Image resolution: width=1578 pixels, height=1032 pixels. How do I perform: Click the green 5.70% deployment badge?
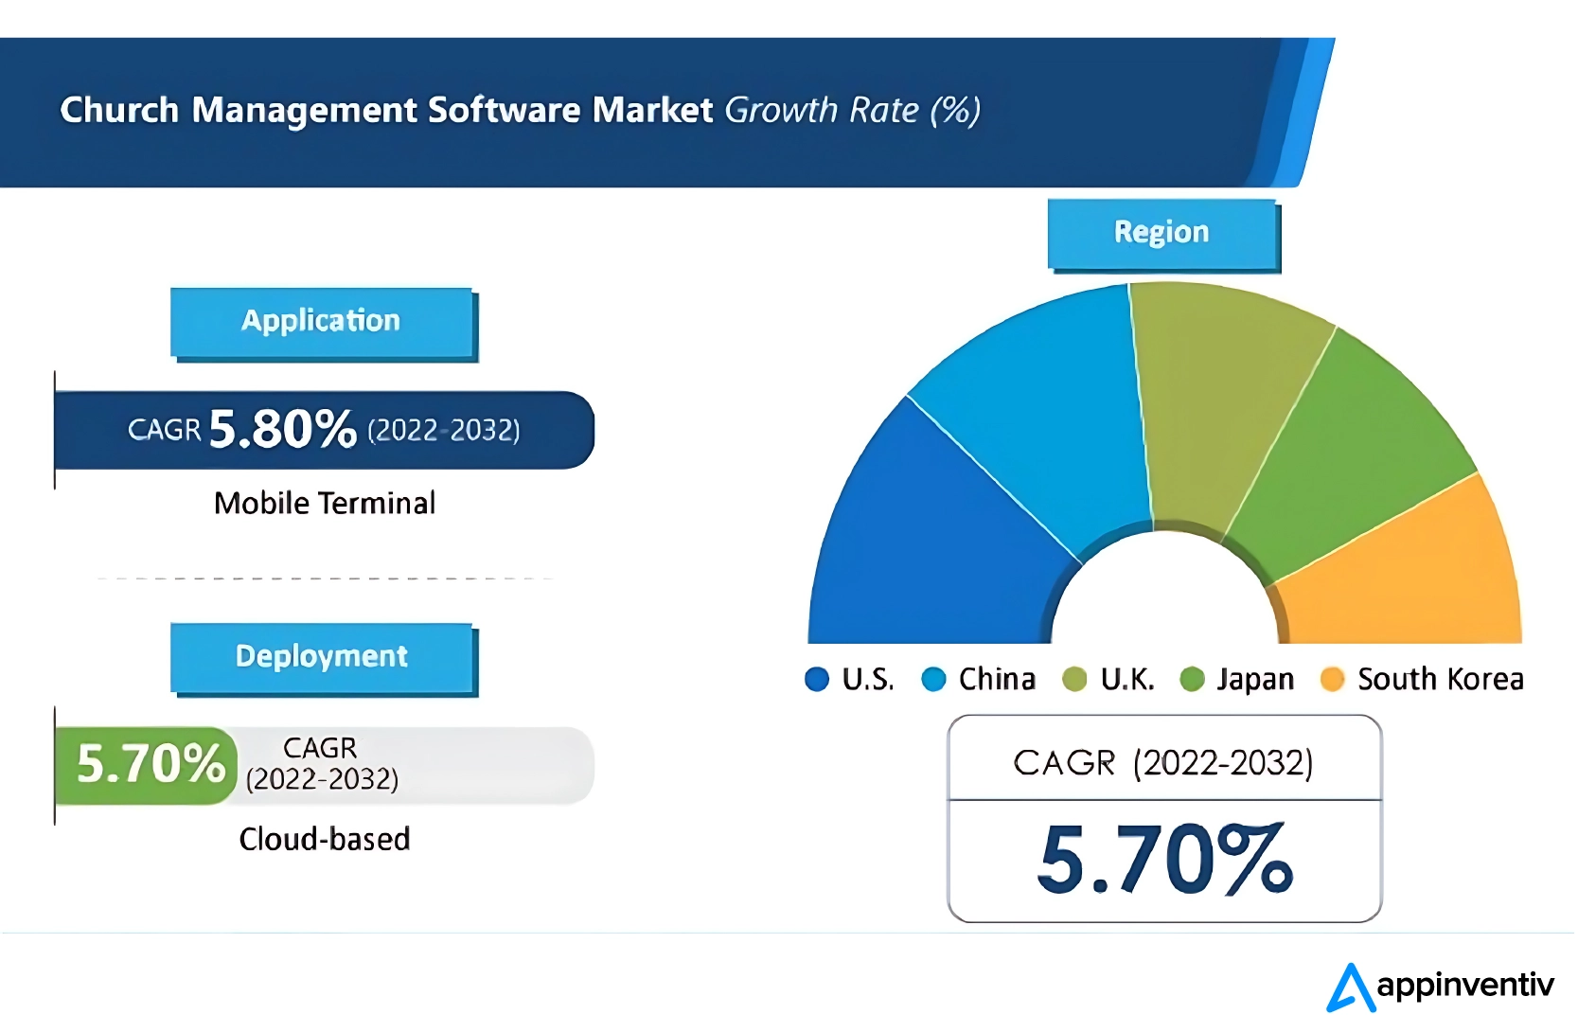149,765
